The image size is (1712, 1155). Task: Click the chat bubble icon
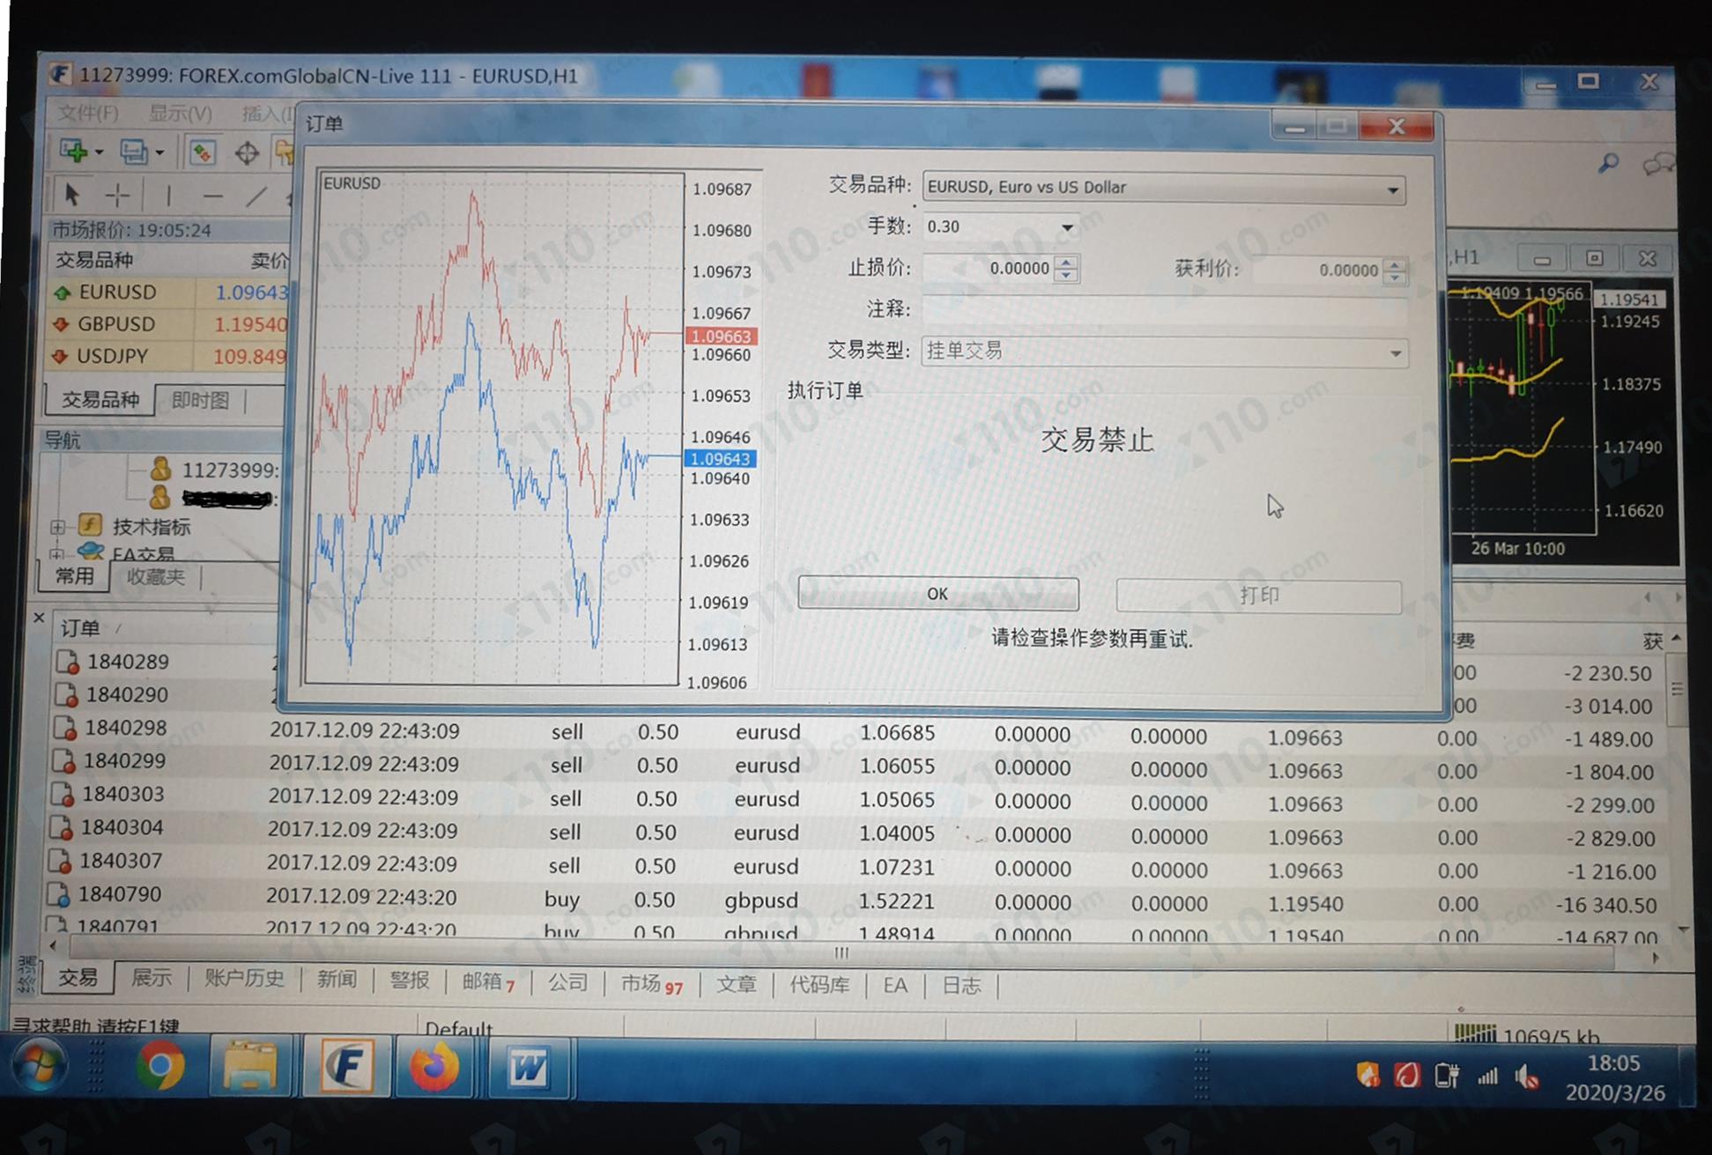(x=1657, y=164)
